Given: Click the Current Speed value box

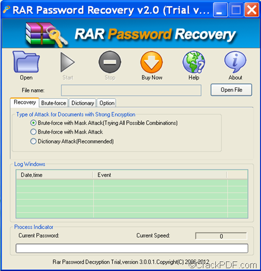Looking at the screenshot, I should (221, 236).
